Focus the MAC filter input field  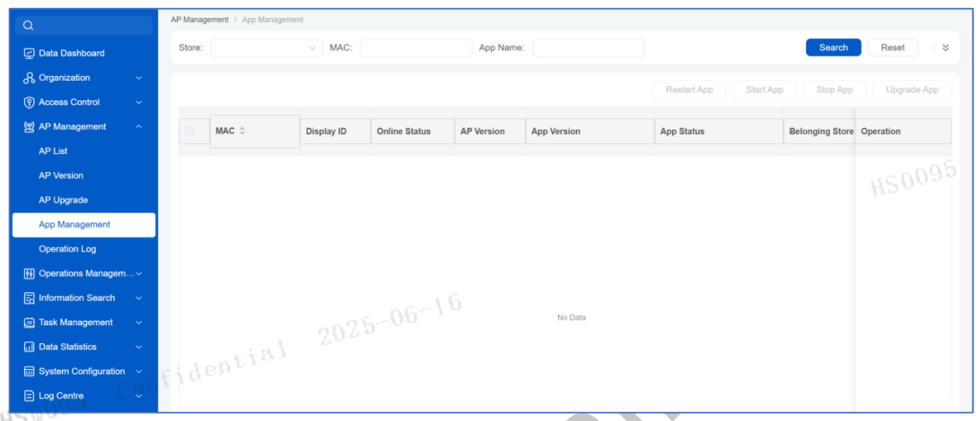tap(416, 48)
